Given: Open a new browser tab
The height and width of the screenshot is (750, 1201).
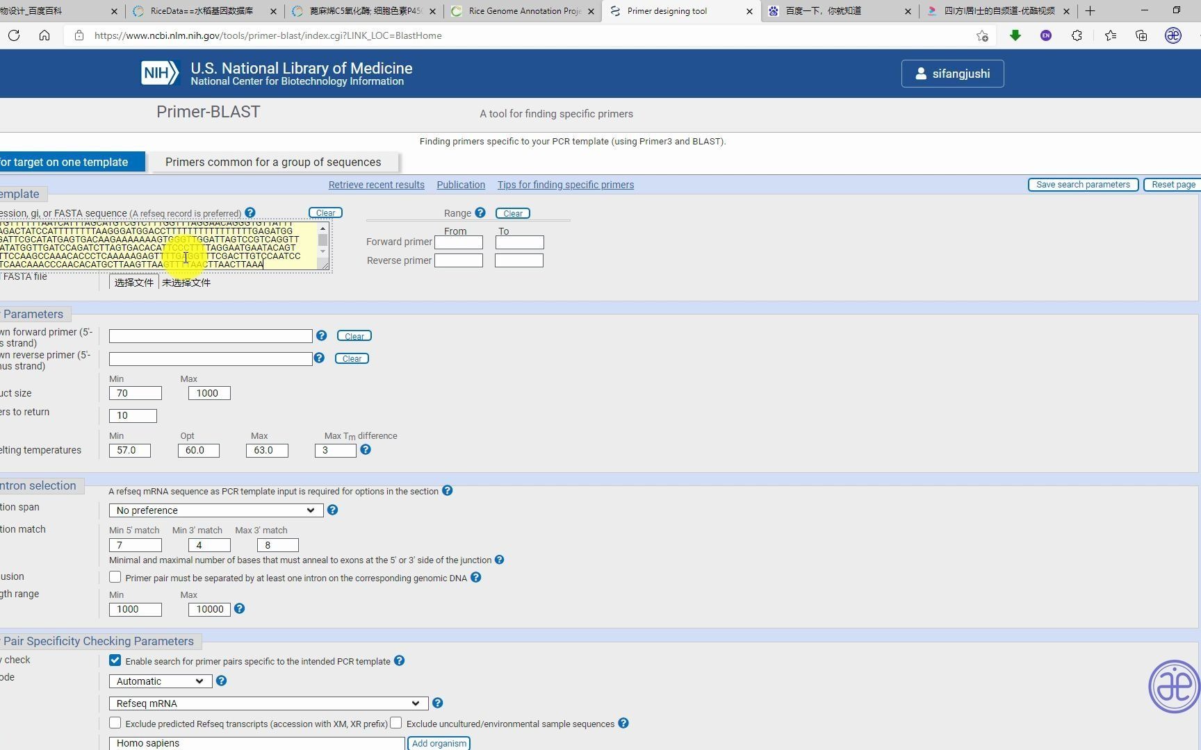Looking at the screenshot, I should pos(1090,11).
